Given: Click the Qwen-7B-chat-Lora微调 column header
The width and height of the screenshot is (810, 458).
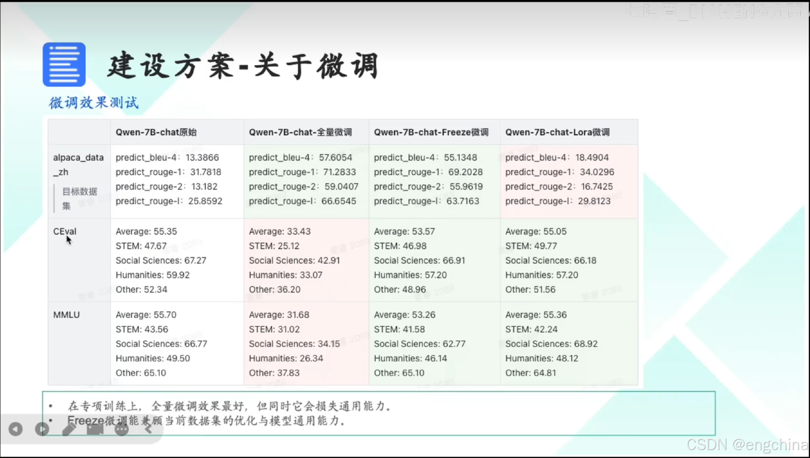Looking at the screenshot, I should click(x=557, y=132).
